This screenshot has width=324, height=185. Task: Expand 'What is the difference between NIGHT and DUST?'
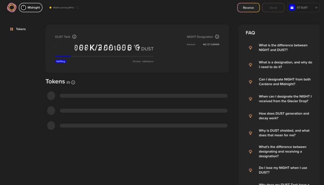[283, 48]
